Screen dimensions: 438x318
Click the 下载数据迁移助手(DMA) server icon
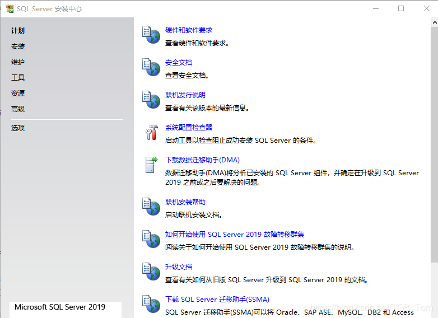(x=151, y=165)
